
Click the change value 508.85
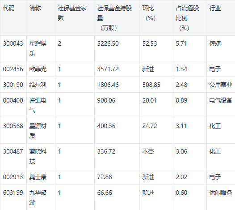tap(151, 85)
